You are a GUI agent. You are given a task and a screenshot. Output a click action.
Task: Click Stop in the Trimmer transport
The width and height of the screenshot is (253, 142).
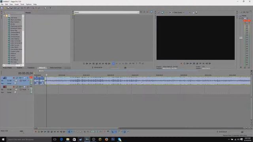[96, 64]
